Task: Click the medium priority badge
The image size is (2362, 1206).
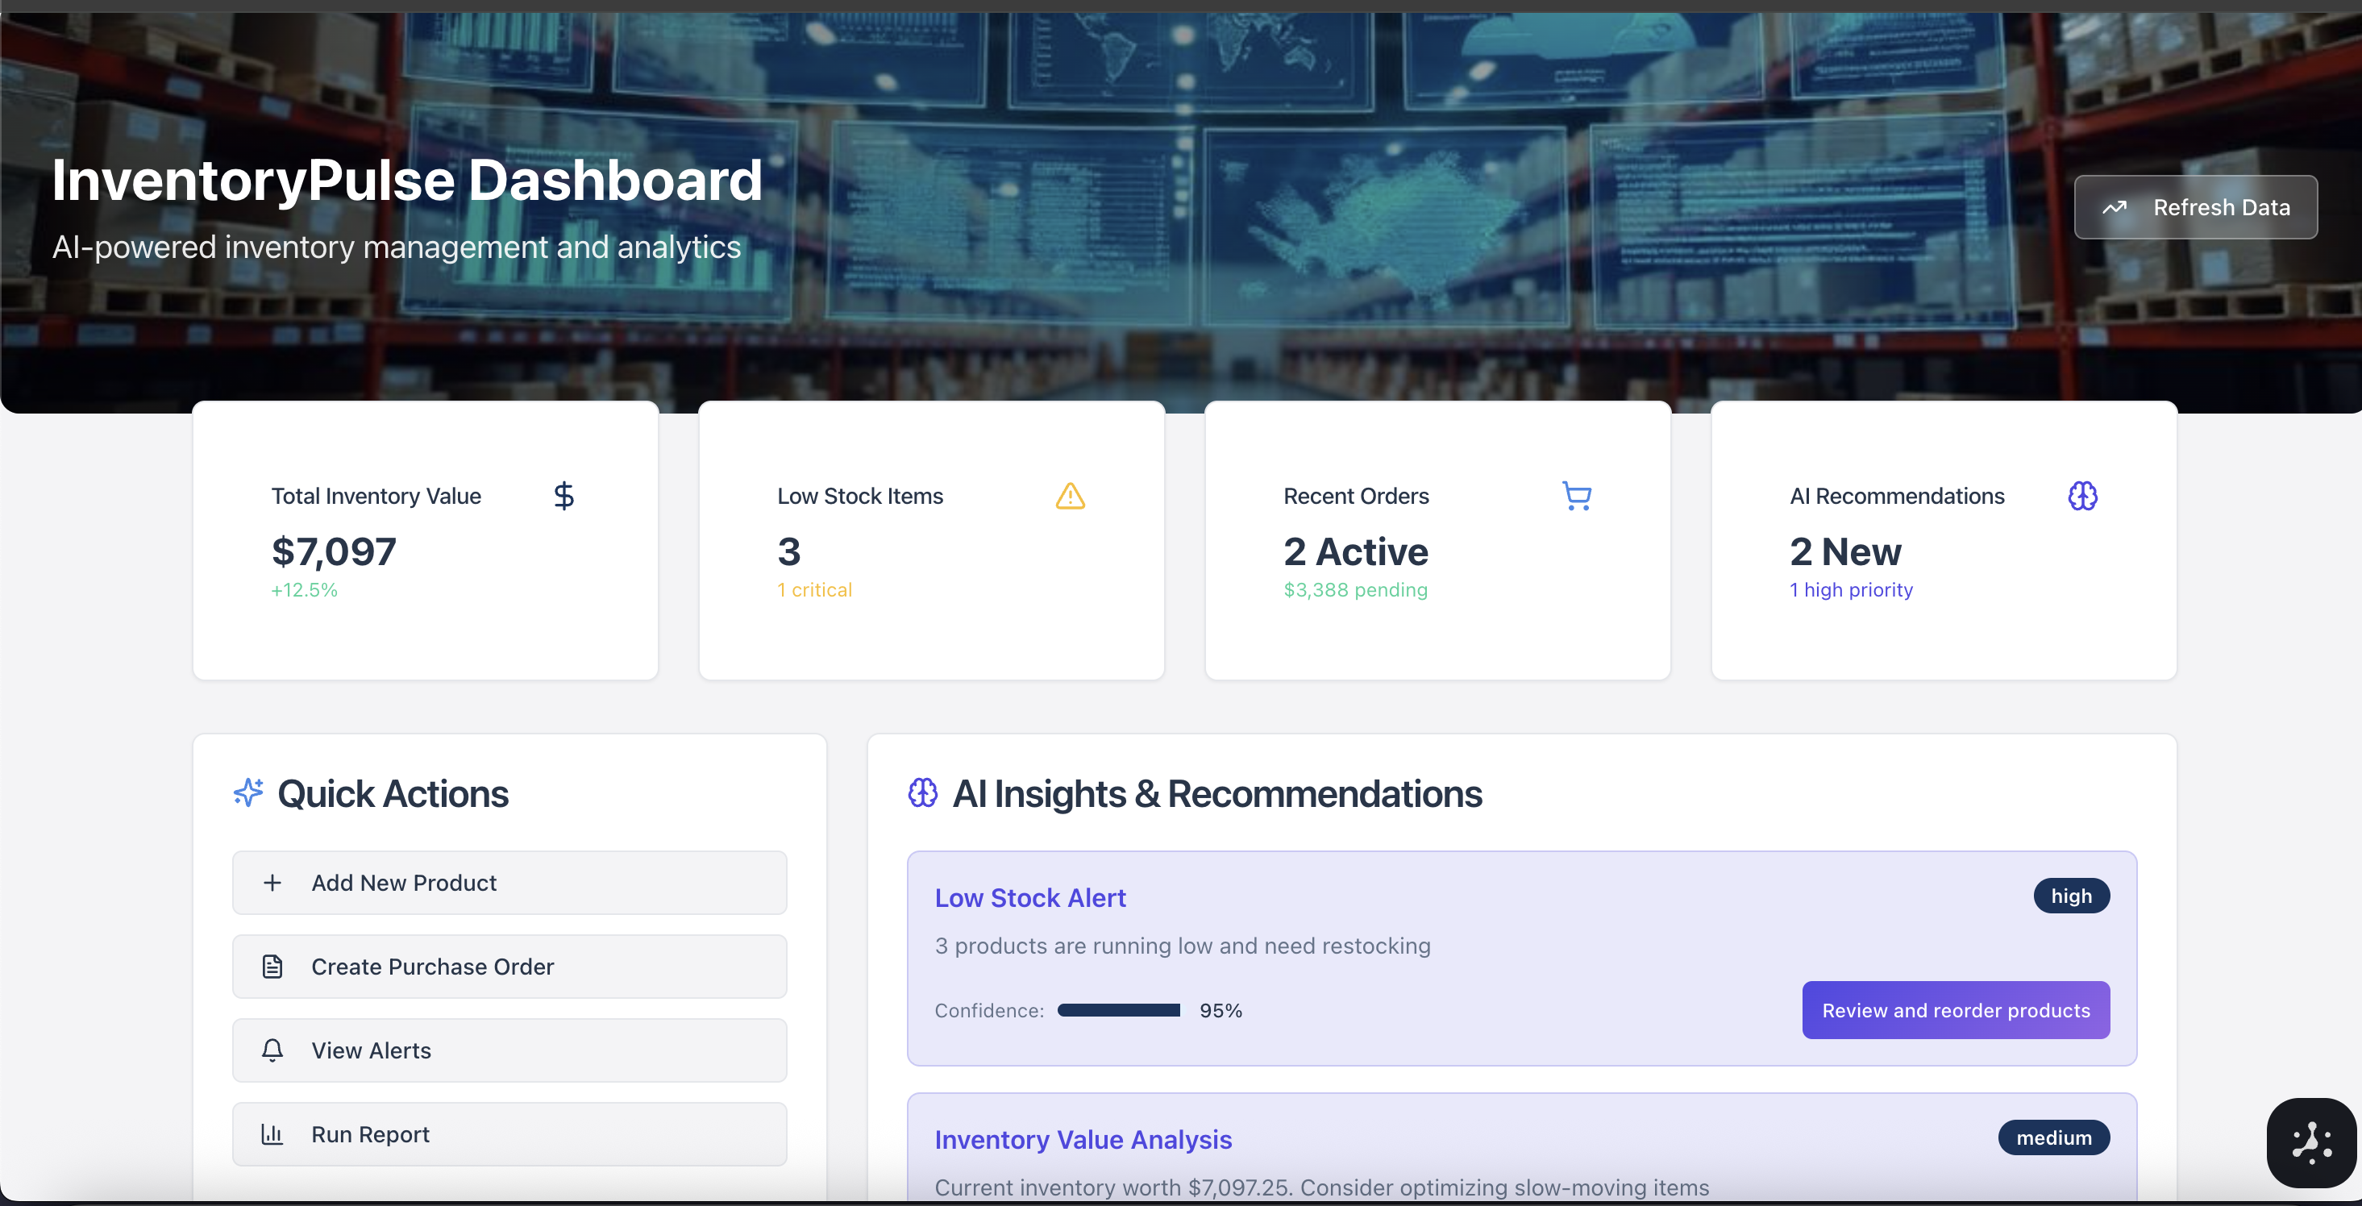Action: coord(2053,1138)
